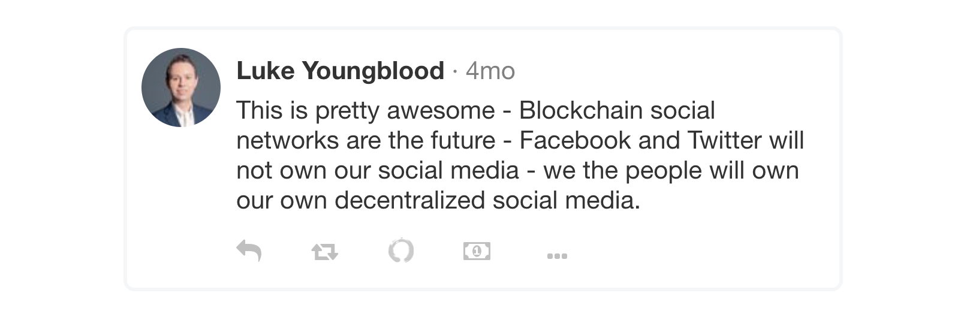The image size is (973, 320).
Task: Send a tip with the dollar bill icon
Action: 477,251
